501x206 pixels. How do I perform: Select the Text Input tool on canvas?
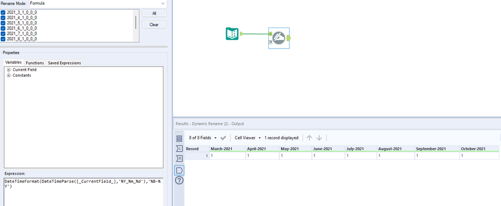tap(232, 34)
